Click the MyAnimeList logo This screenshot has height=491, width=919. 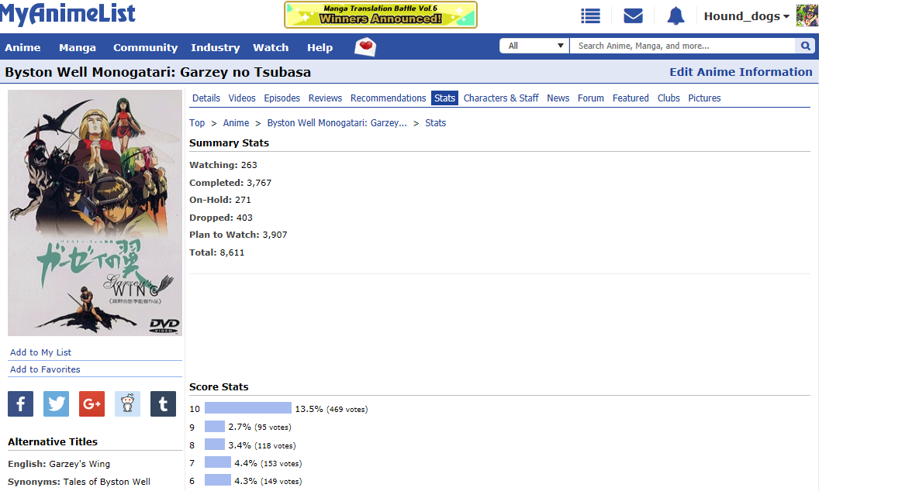click(67, 13)
